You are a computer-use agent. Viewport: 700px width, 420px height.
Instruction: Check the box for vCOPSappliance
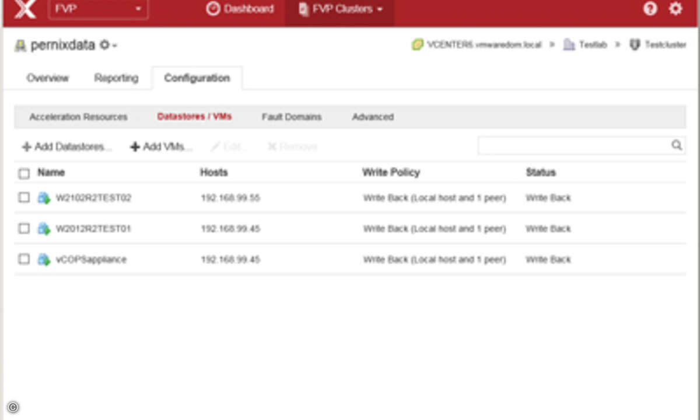(x=24, y=260)
